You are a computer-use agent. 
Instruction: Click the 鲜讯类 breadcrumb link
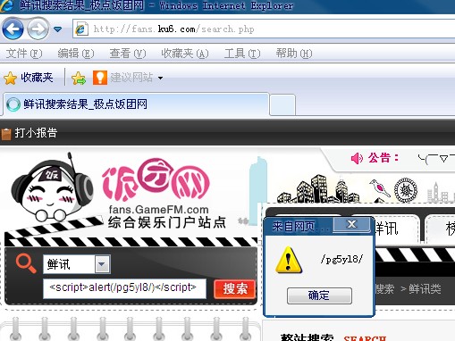425,288
